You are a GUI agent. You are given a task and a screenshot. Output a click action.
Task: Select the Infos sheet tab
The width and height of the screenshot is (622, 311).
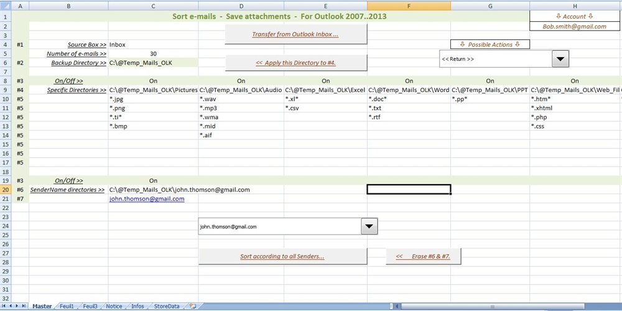click(137, 306)
